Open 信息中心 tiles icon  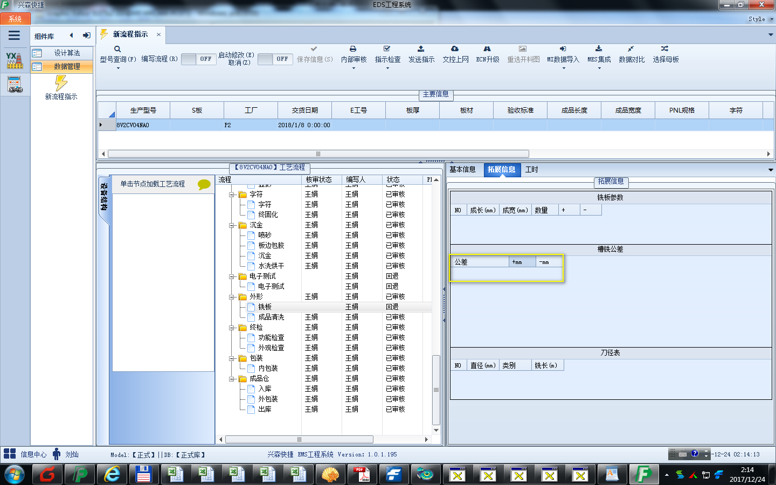pyautogui.click(x=10, y=454)
